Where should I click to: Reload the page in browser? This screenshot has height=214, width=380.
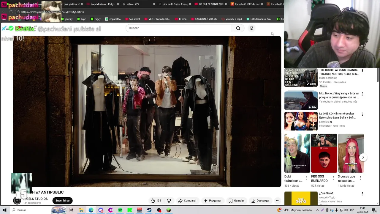point(11,12)
